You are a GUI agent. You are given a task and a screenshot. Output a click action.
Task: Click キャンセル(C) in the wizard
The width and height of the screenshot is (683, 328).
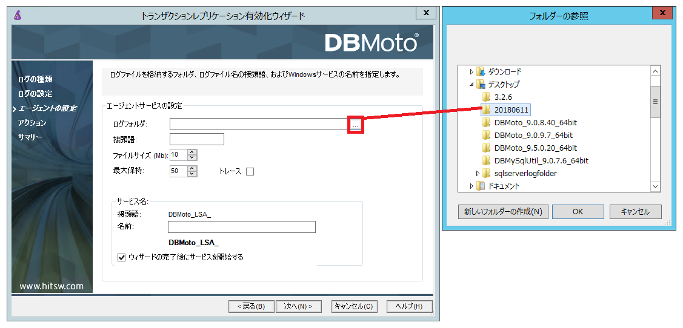pos(354,306)
